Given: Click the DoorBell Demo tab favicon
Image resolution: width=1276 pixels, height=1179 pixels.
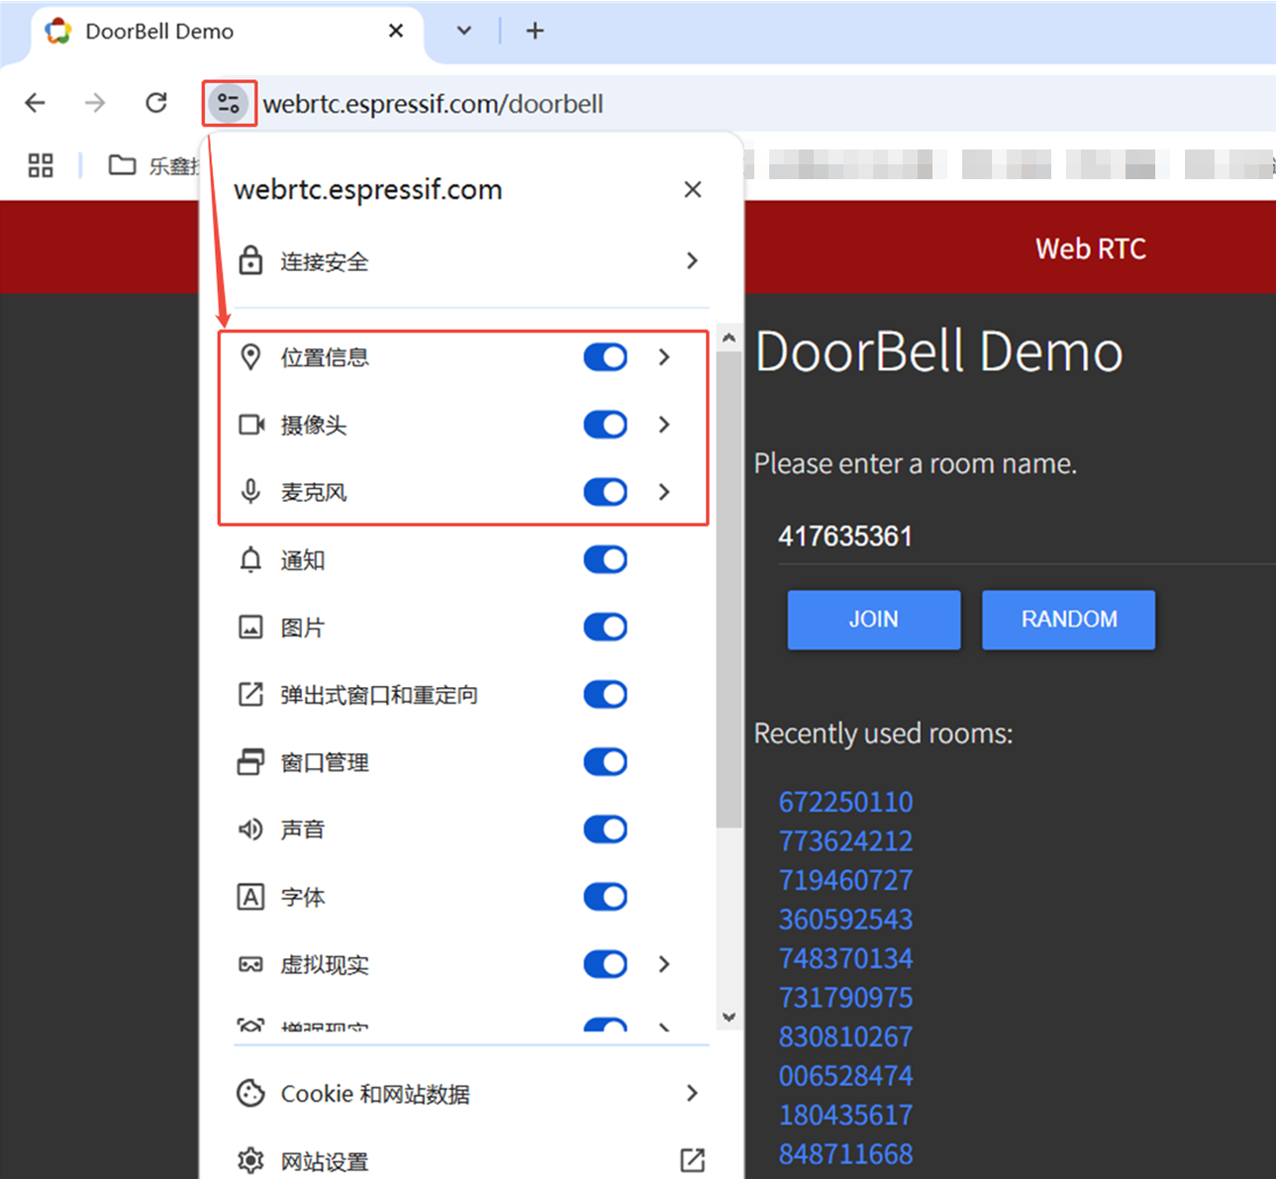Looking at the screenshot, I should pyautogui.click(x=58, y=31).
